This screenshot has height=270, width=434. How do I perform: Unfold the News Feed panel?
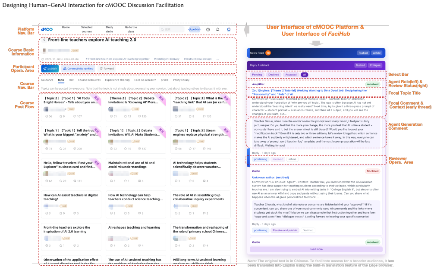click(x=377, y=53)
